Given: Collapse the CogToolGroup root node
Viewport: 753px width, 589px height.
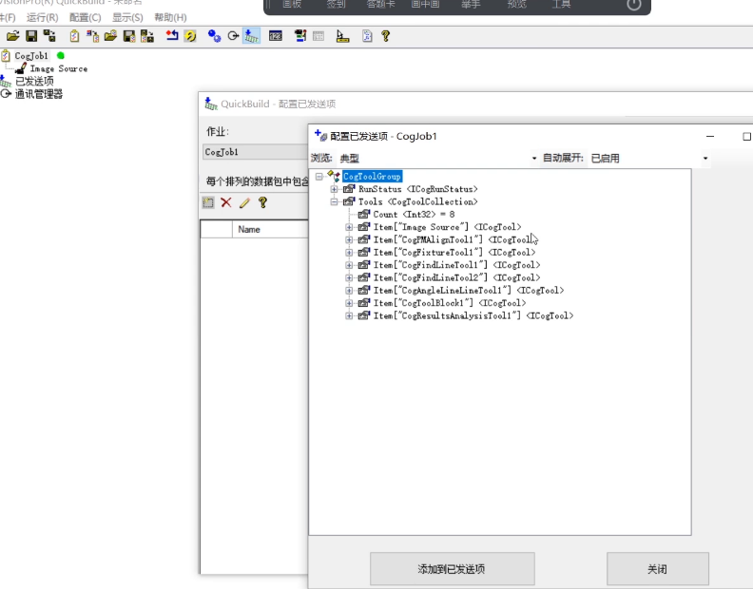Looking at the screenshot, I should click(x=319, y=177).
